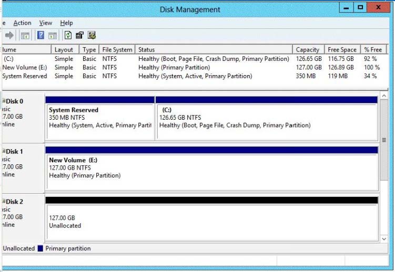Open the Action menu

(23, 23)
